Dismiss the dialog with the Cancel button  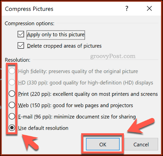(141, 144)
